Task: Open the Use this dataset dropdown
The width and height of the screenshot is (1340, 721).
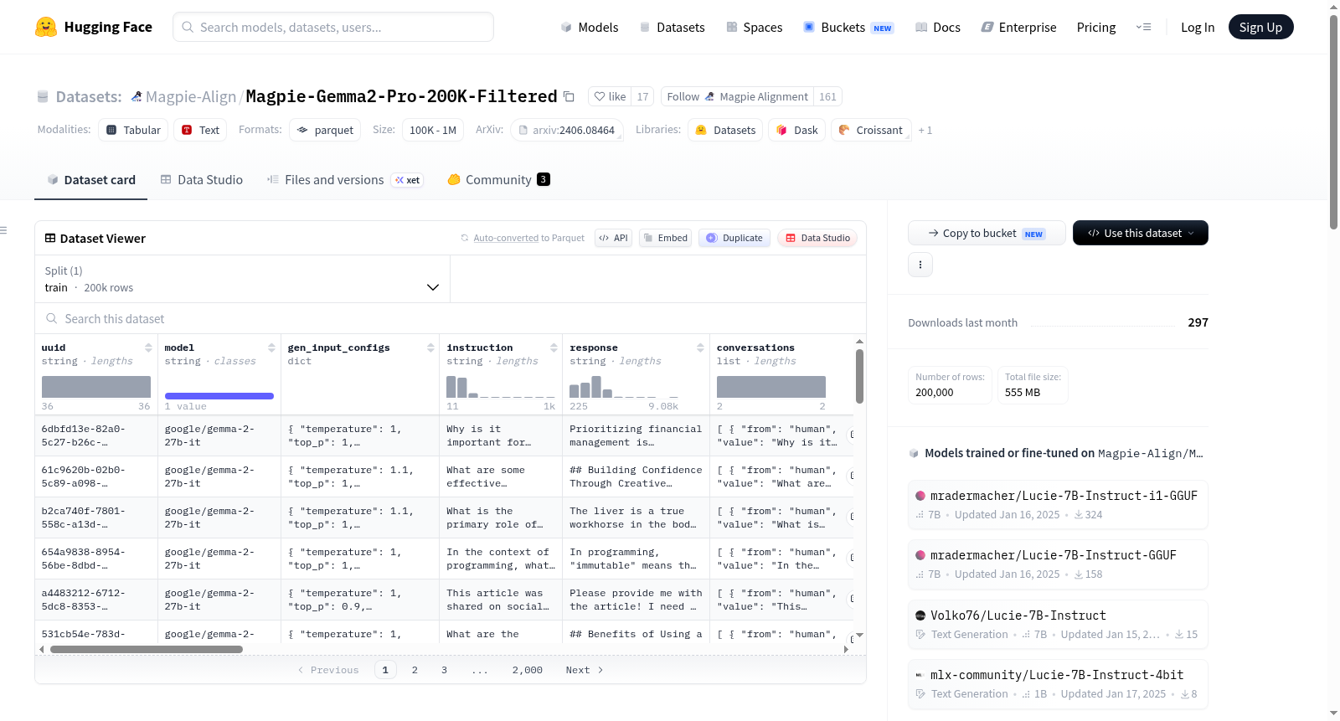Action: point(1140,233)
